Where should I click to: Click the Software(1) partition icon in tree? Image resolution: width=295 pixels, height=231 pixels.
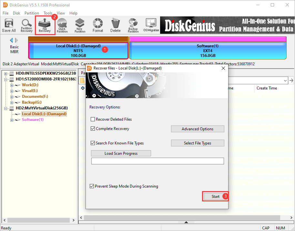point(18,120)
